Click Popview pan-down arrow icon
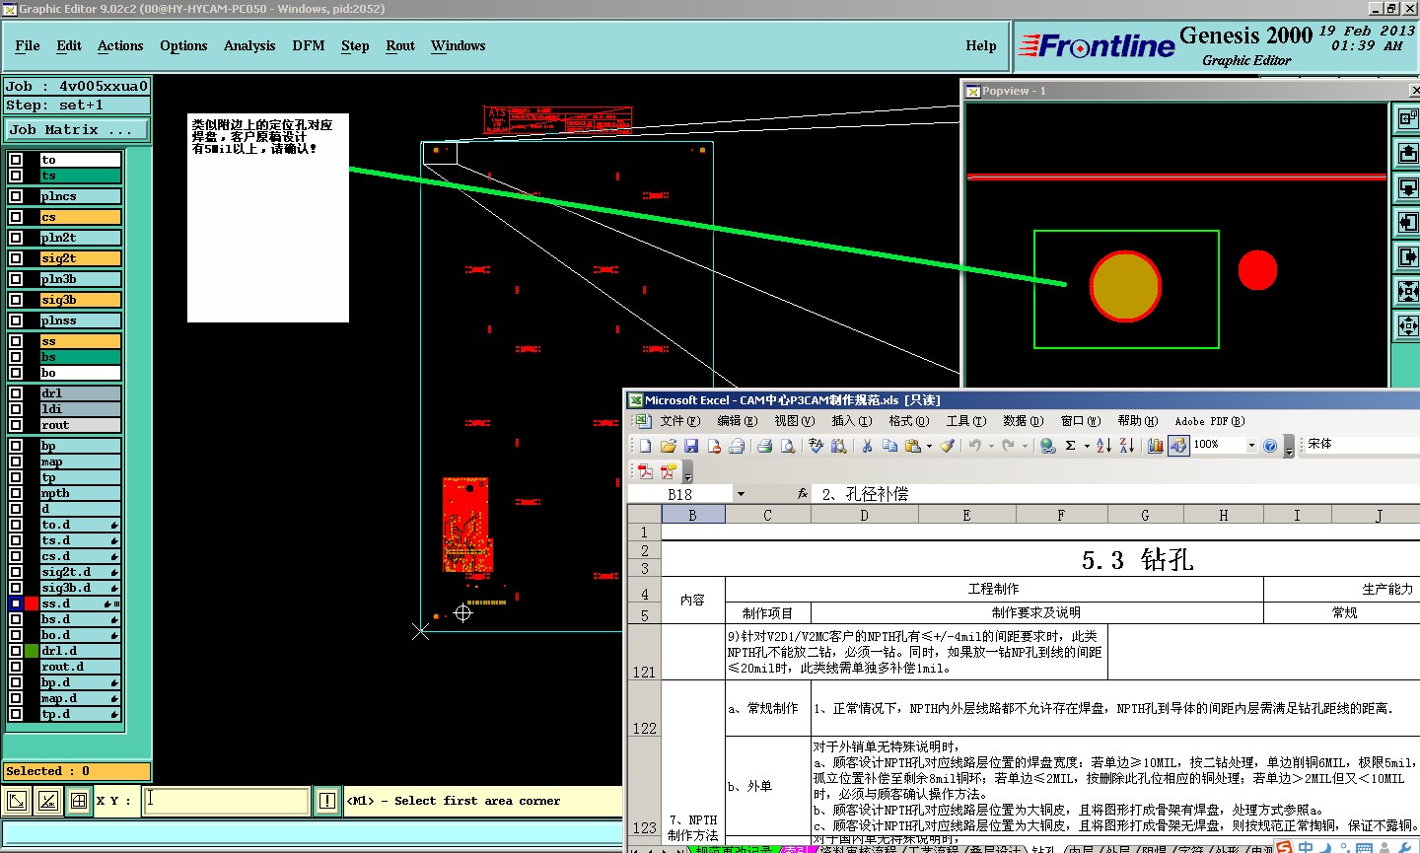 pyautogui.click(x=1408, y=187)
